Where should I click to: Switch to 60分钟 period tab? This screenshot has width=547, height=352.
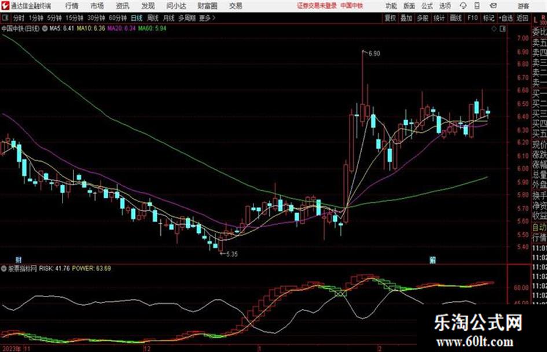(x=118, y=18)
